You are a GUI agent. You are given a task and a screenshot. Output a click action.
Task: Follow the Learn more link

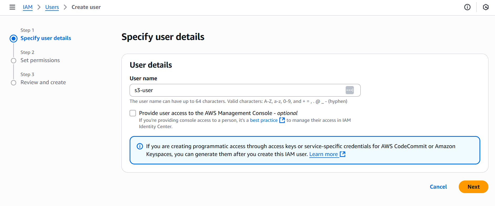[x=323, y=154]
